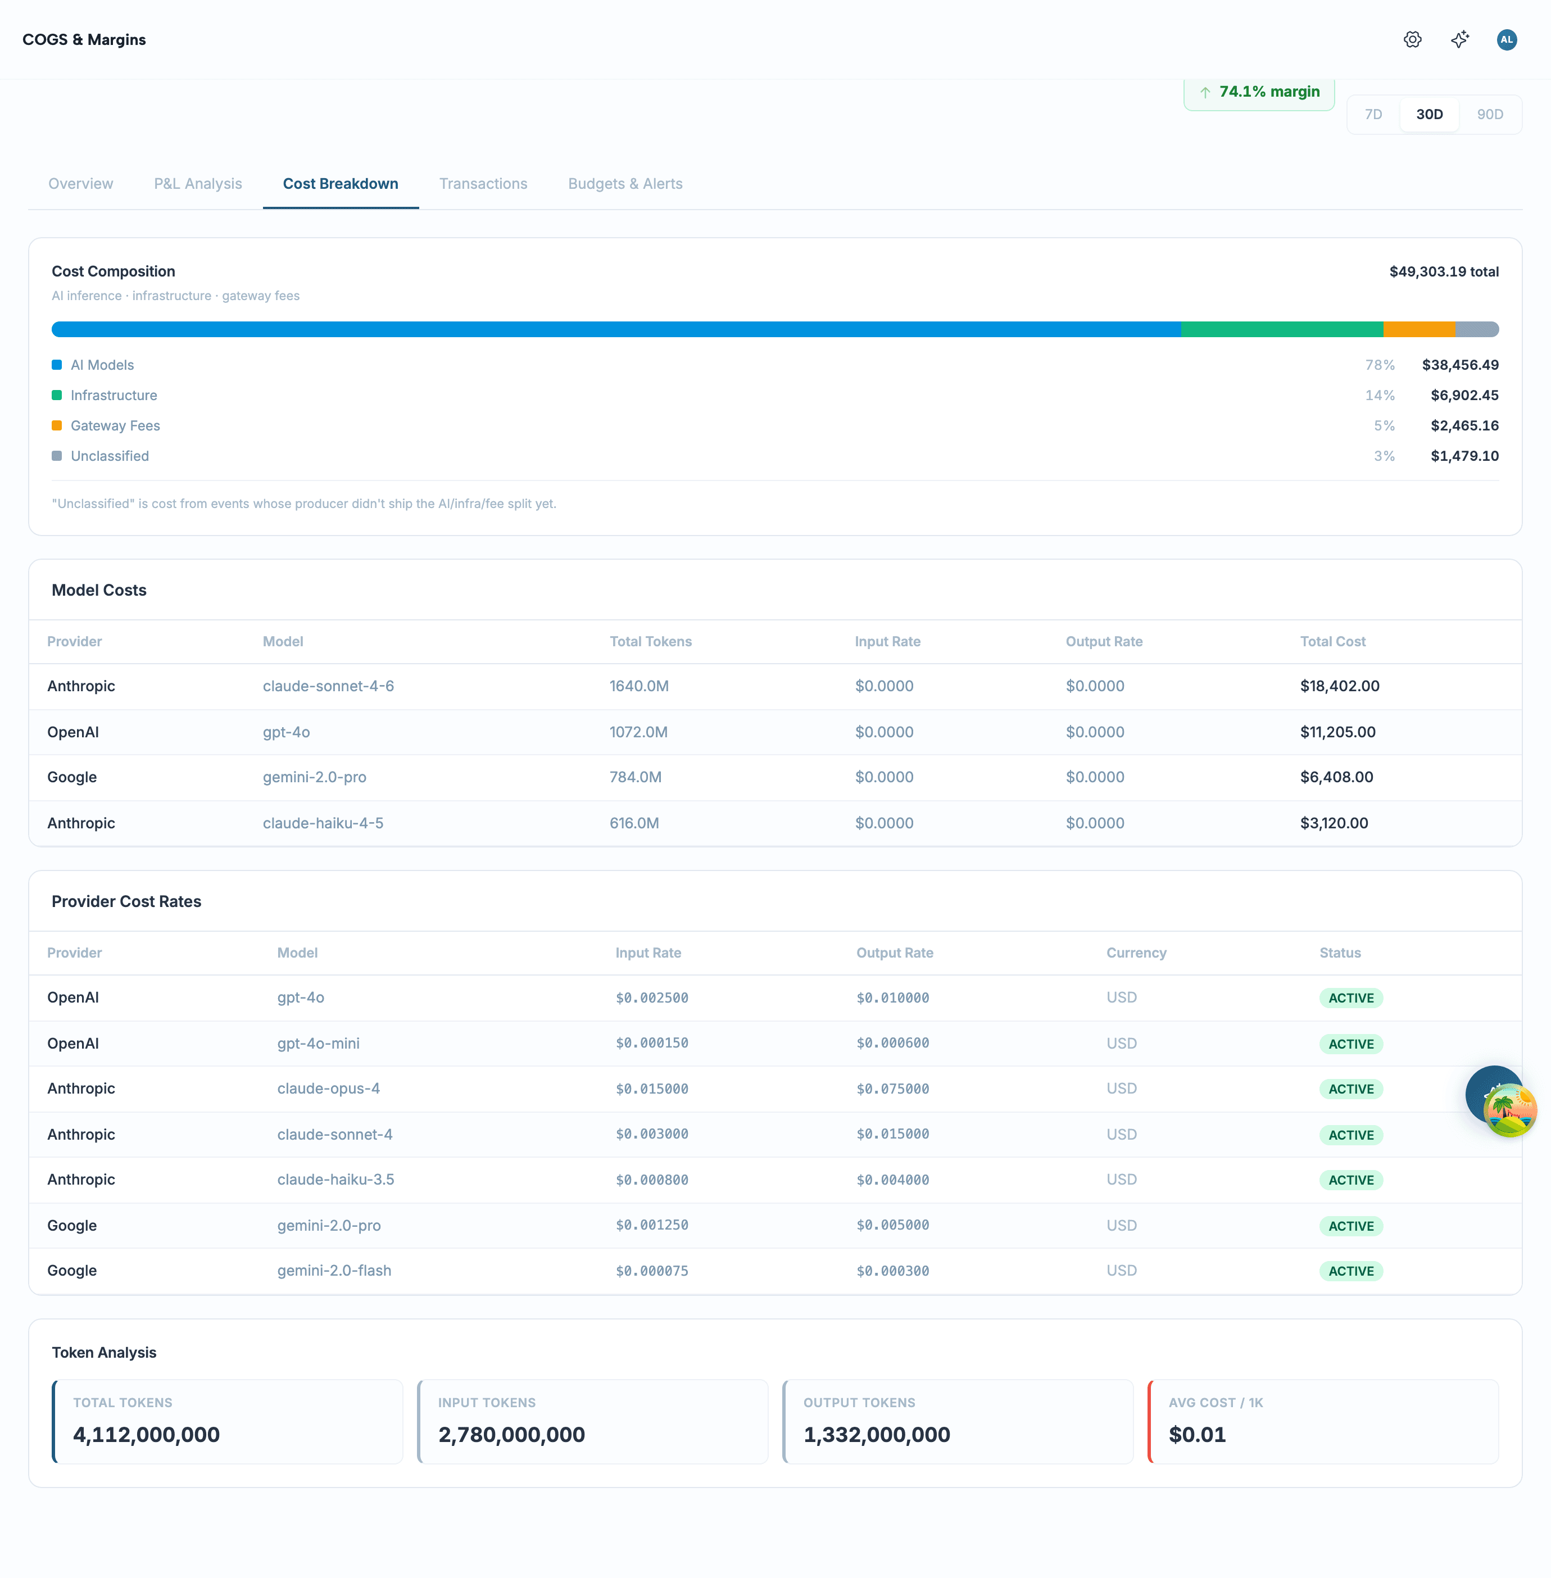1551x1578 pixels.
Task: Go to the Budgets & Alerts tab
Action: point(625,183)
